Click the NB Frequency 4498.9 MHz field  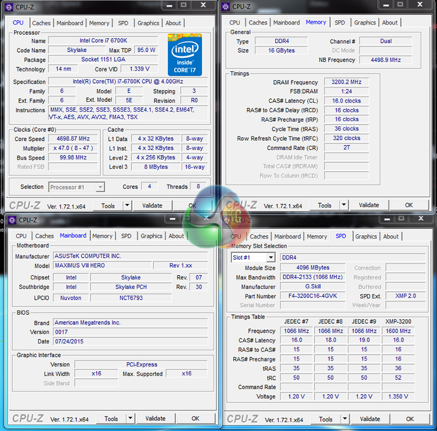(x=386, y=59)
